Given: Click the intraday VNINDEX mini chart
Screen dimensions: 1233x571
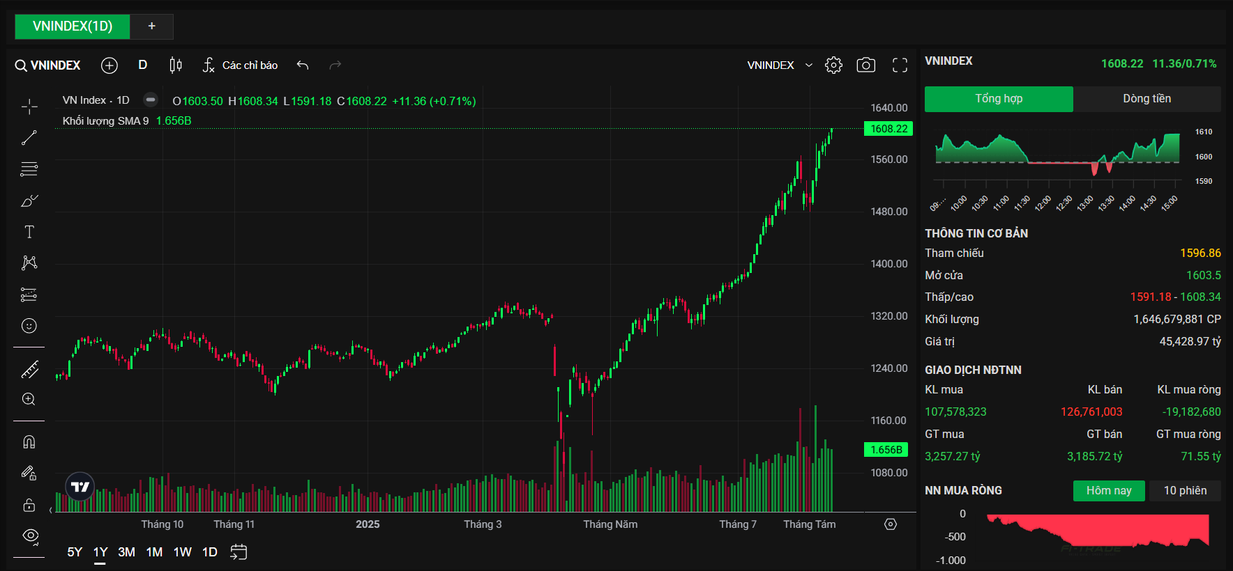Looking at the screenshot, I should 1057,157.
